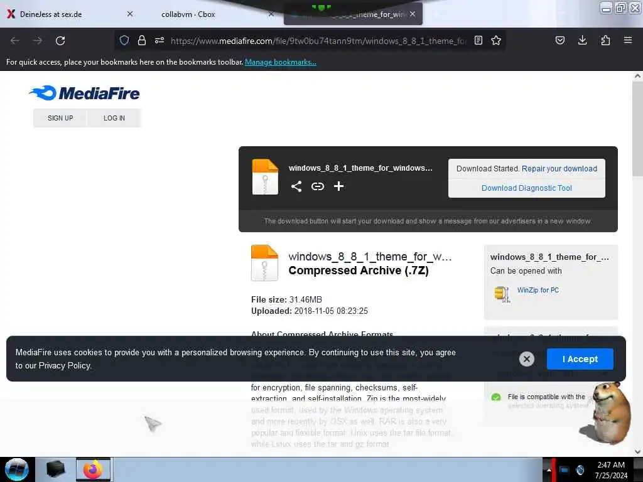Accept cookies with I Accept button
This screenshot has width=643, height=482.
pyautogui.click(x=580, y=359)
